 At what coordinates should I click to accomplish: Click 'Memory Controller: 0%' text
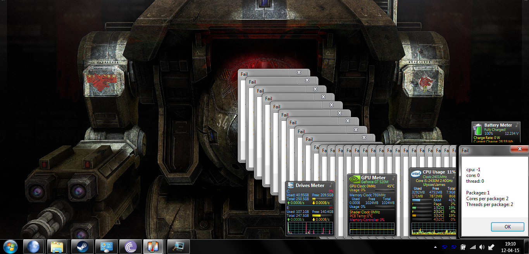click(367, 220)
